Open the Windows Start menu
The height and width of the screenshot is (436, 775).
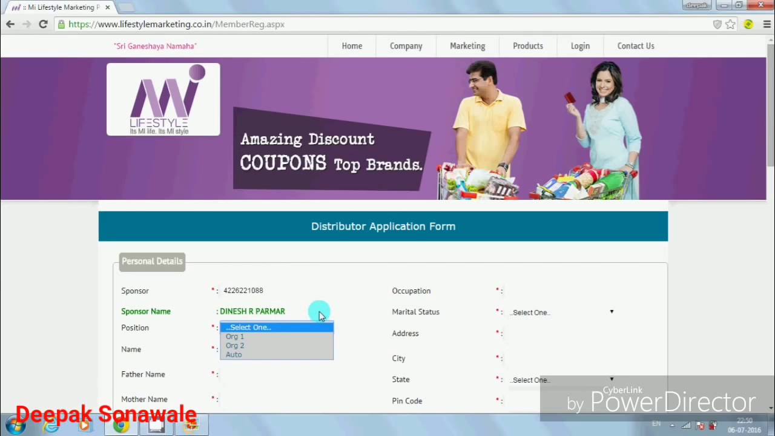click(x=16, y=425)
